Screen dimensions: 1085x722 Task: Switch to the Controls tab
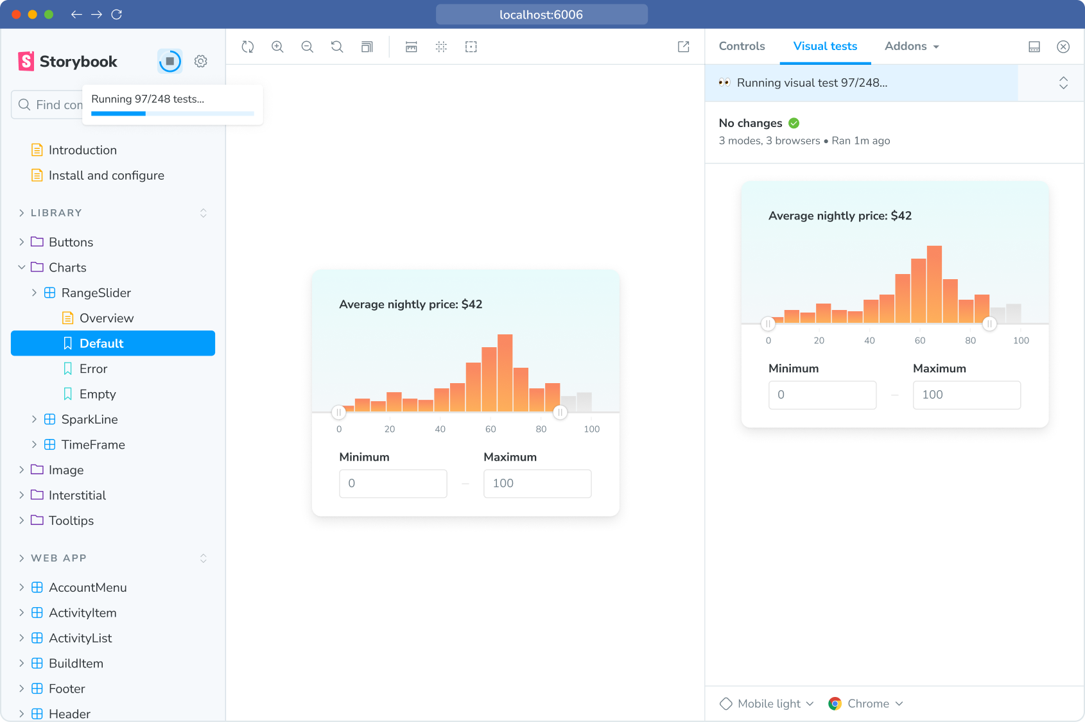742,46
